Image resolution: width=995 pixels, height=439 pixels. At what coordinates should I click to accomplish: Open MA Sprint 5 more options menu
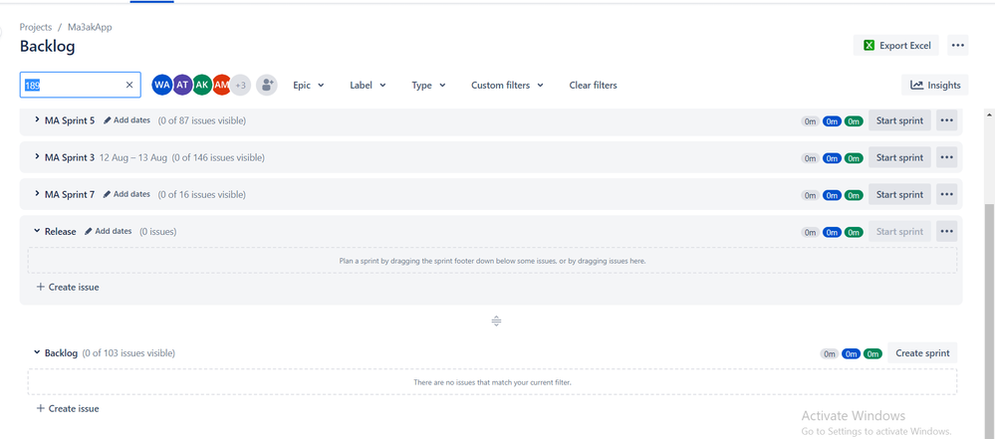pyautogui.click(x=947, y=120)
